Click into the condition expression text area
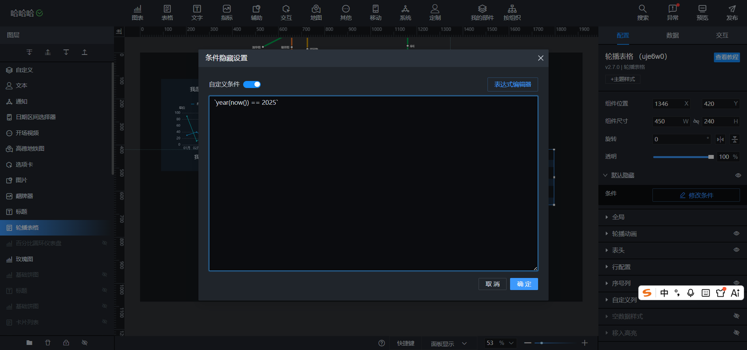Screen dimensions: 747x350 (373, 183)
